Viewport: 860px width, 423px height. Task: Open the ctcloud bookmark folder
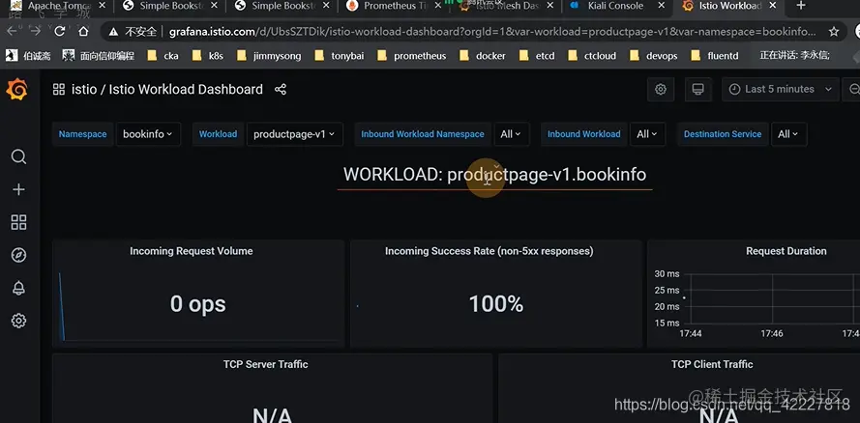point(592,56)
